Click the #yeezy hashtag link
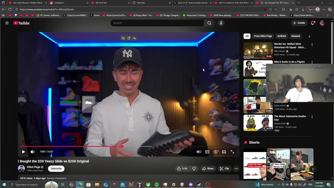This screenshot has width=334, height=188. 50,178
